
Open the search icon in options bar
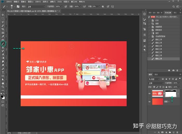[x=173, y=7]
